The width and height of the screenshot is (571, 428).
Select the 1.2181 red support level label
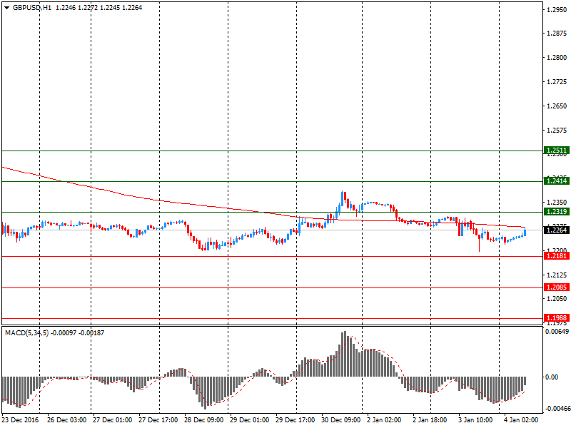[x=557, y=256]
